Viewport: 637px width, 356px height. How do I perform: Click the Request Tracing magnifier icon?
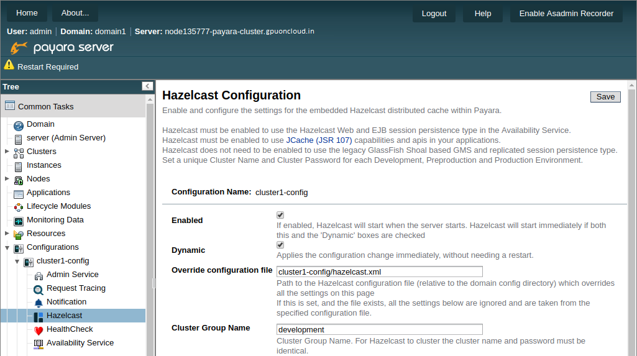(39, 289)
